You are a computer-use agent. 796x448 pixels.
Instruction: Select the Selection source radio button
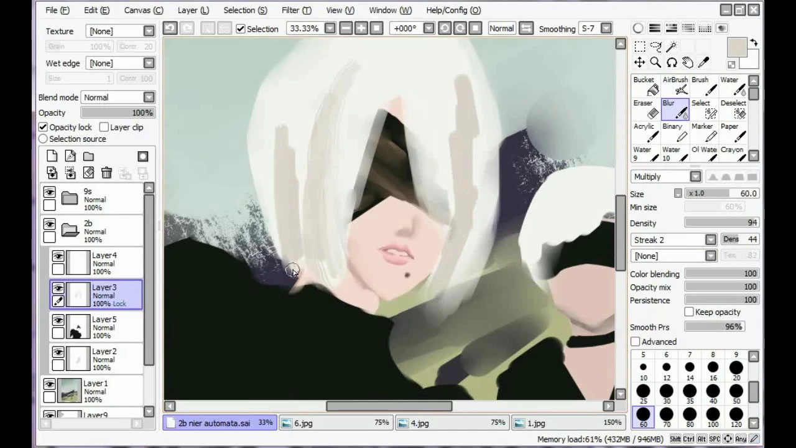click(43, 139)
